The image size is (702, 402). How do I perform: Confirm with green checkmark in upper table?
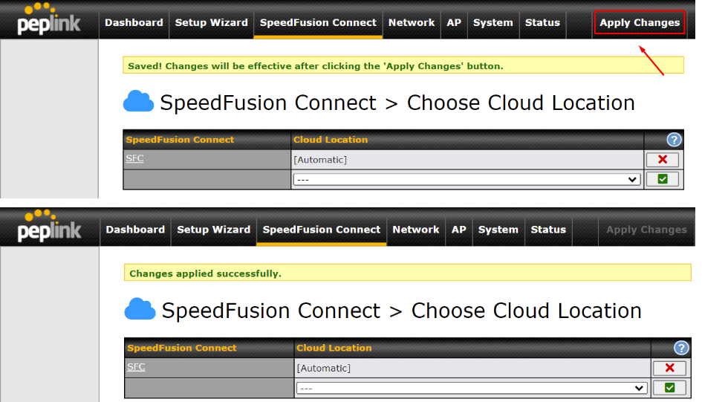[663, 179]
